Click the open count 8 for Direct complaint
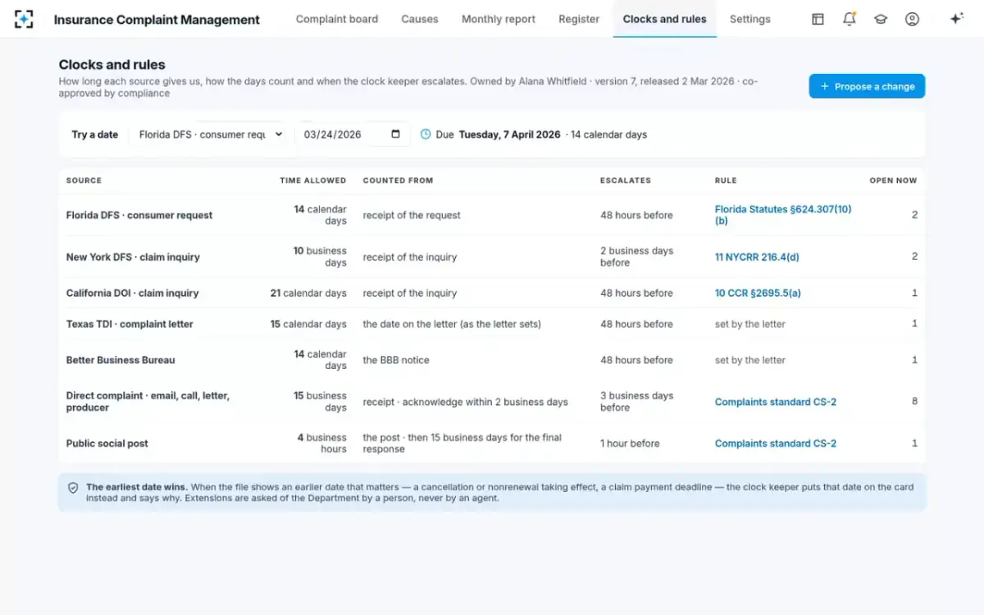The image size is (984, 615). click(914, 402)
